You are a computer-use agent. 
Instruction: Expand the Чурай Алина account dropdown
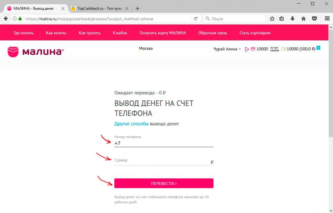click(x=227, y=49)
